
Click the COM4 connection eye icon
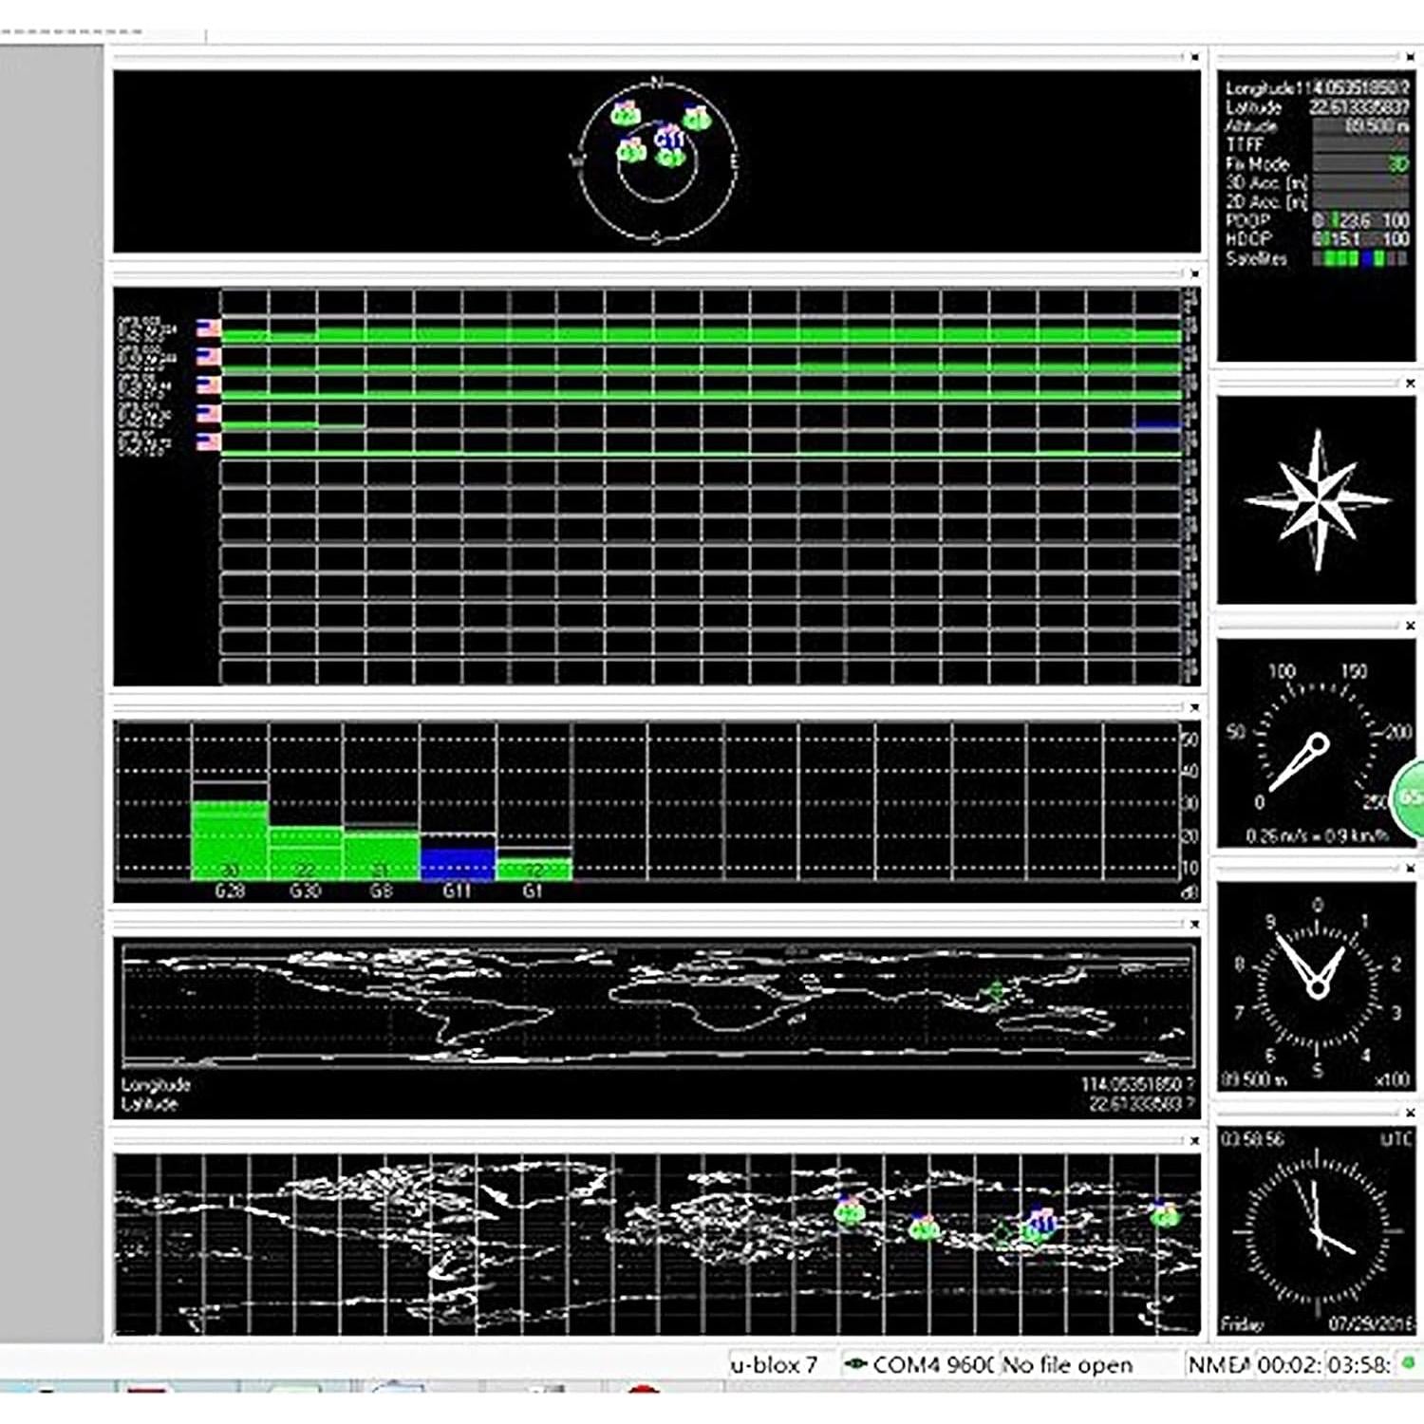click(854, 1364)
